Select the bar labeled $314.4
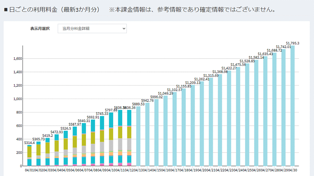This screenshot has width=314, height=176. tap(29, 155)
